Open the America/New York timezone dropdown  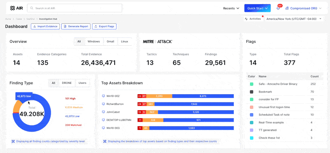[294, 19]
